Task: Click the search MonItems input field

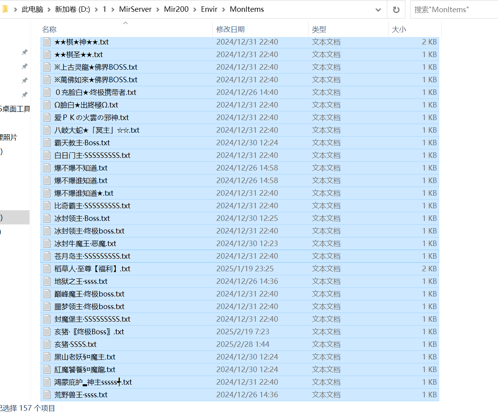Action: point(454,9)
